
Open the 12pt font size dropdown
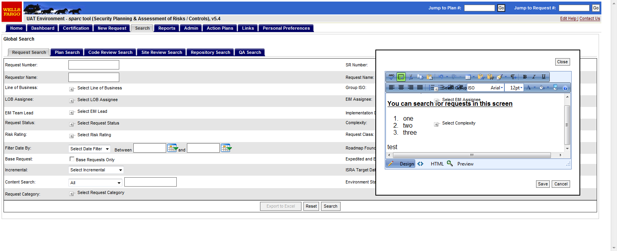(x=514, y=88)
